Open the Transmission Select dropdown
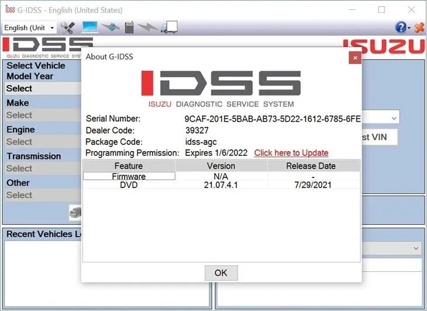The height and width of the screenshot is (311, 427). [x=43, y=169]
